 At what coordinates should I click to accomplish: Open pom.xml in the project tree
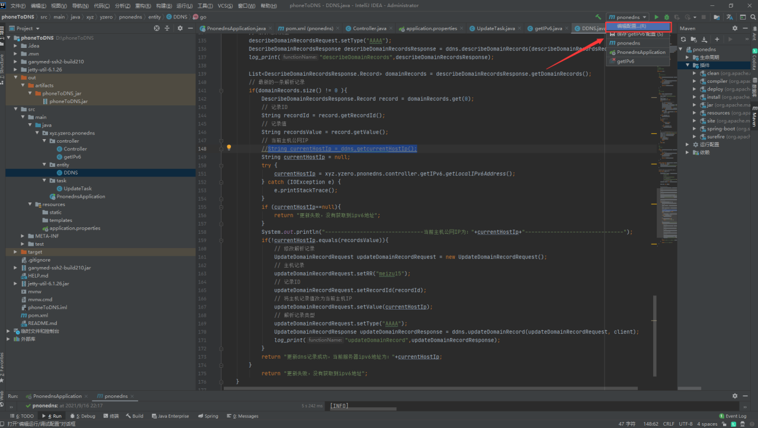(38, 316)
